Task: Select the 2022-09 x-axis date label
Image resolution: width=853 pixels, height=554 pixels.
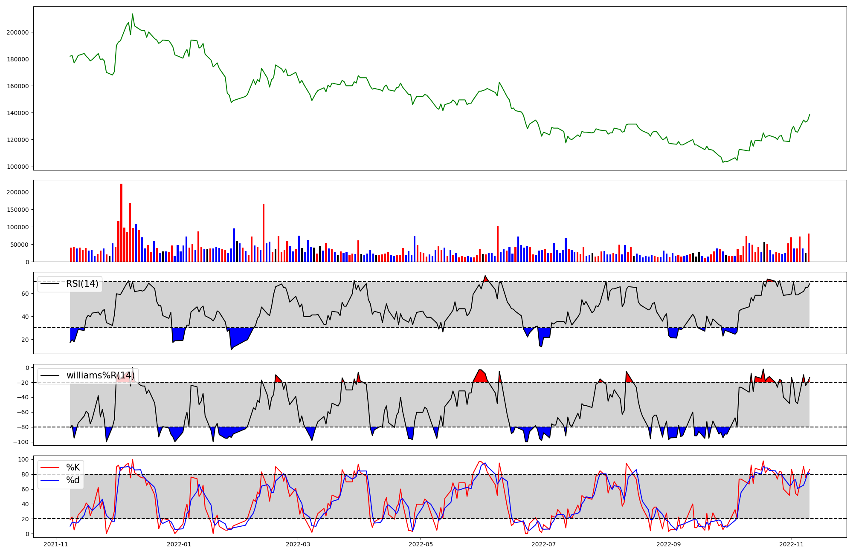Action: tap(669, 544)
